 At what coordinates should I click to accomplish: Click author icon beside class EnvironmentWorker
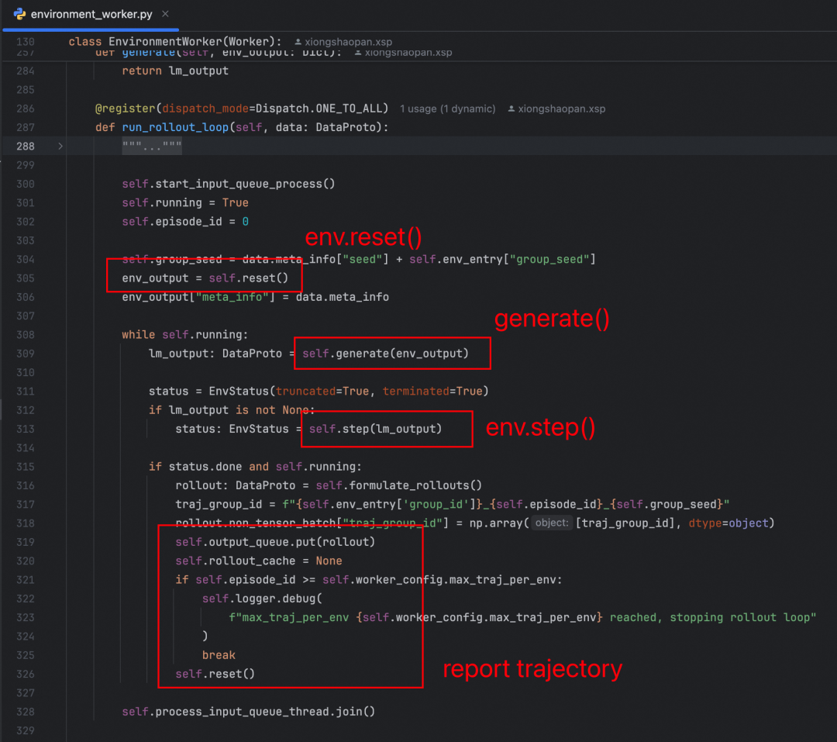click(x=299, y=41)
